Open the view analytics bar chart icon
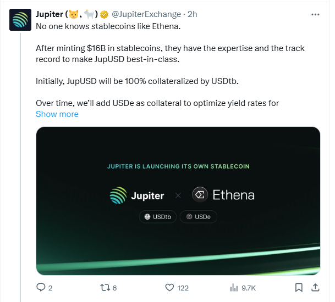This screenshot has height=302, width=335. [234, 287]
